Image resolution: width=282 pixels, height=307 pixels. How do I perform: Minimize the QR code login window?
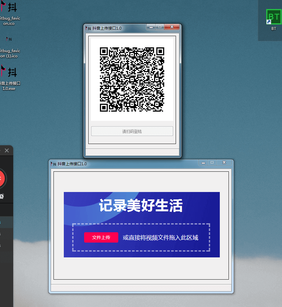click(x=151, y=27)
